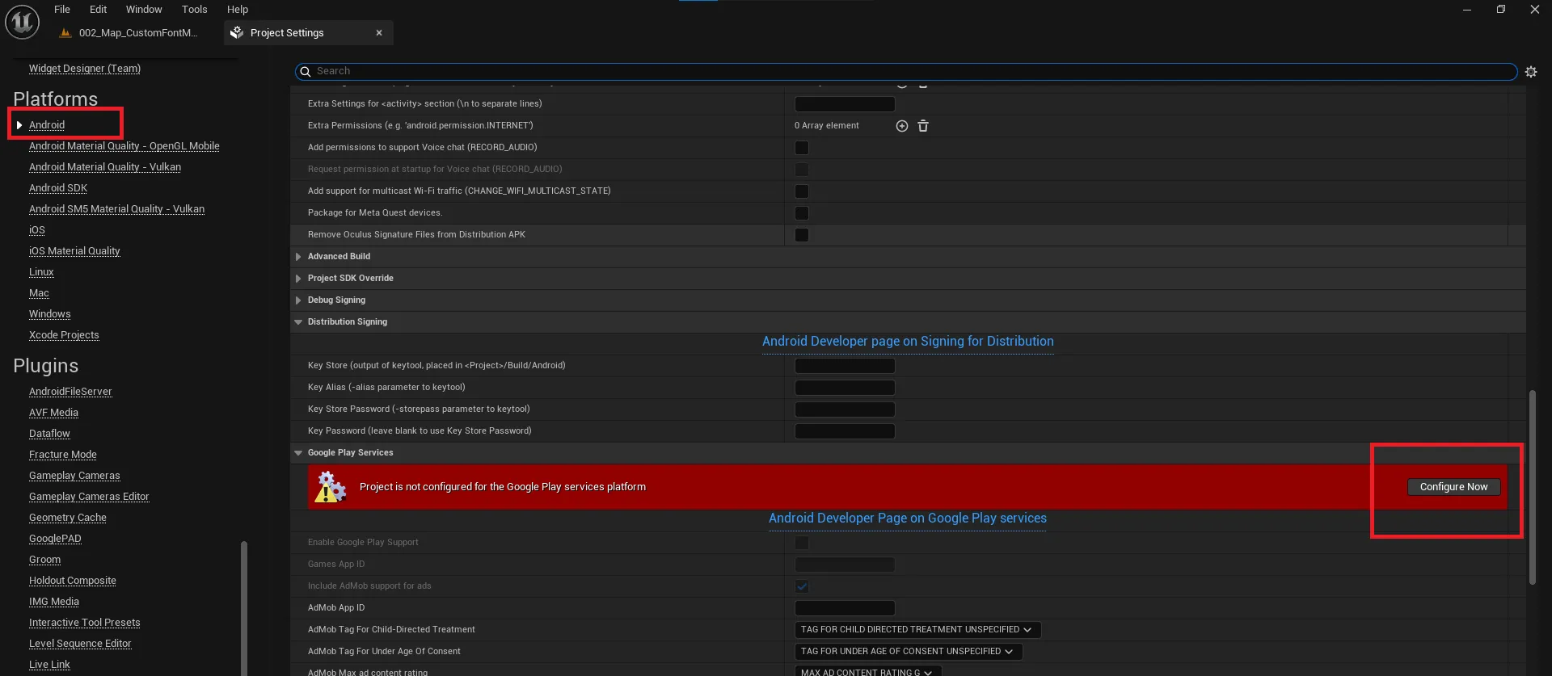Click Extra Settings for activity section field
The width and height of the screenshot is (1552, 676).
[x=845, y=104]
